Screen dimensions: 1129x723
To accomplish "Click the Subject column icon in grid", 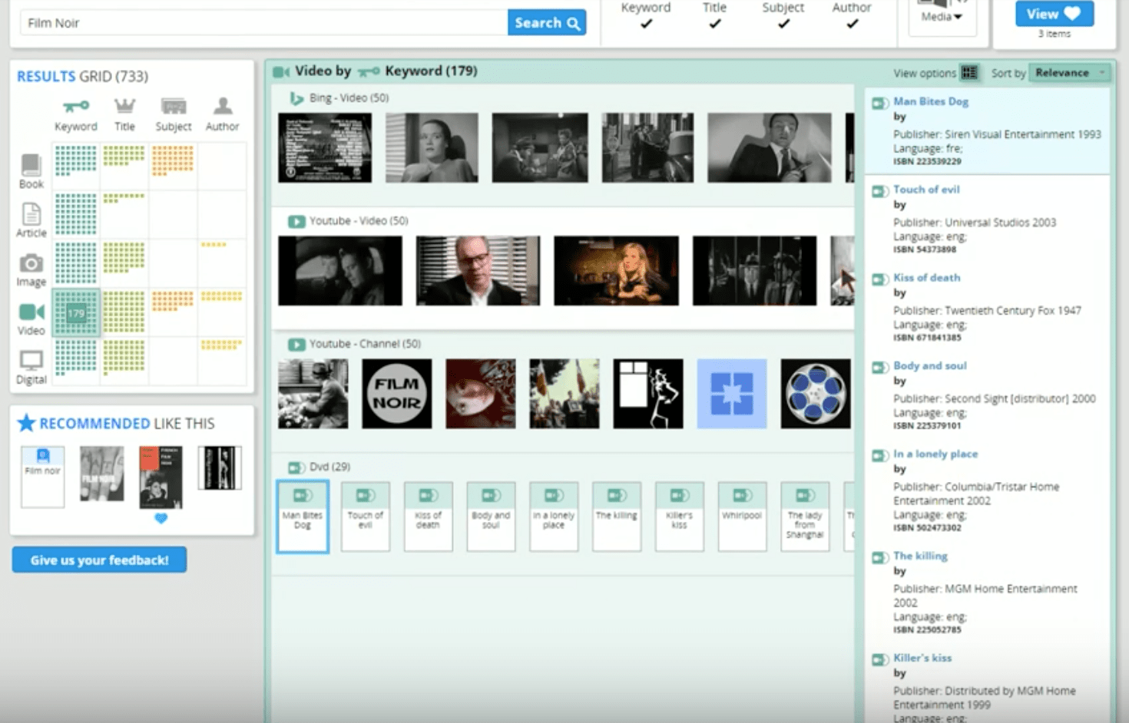I will tap(174, 106).
